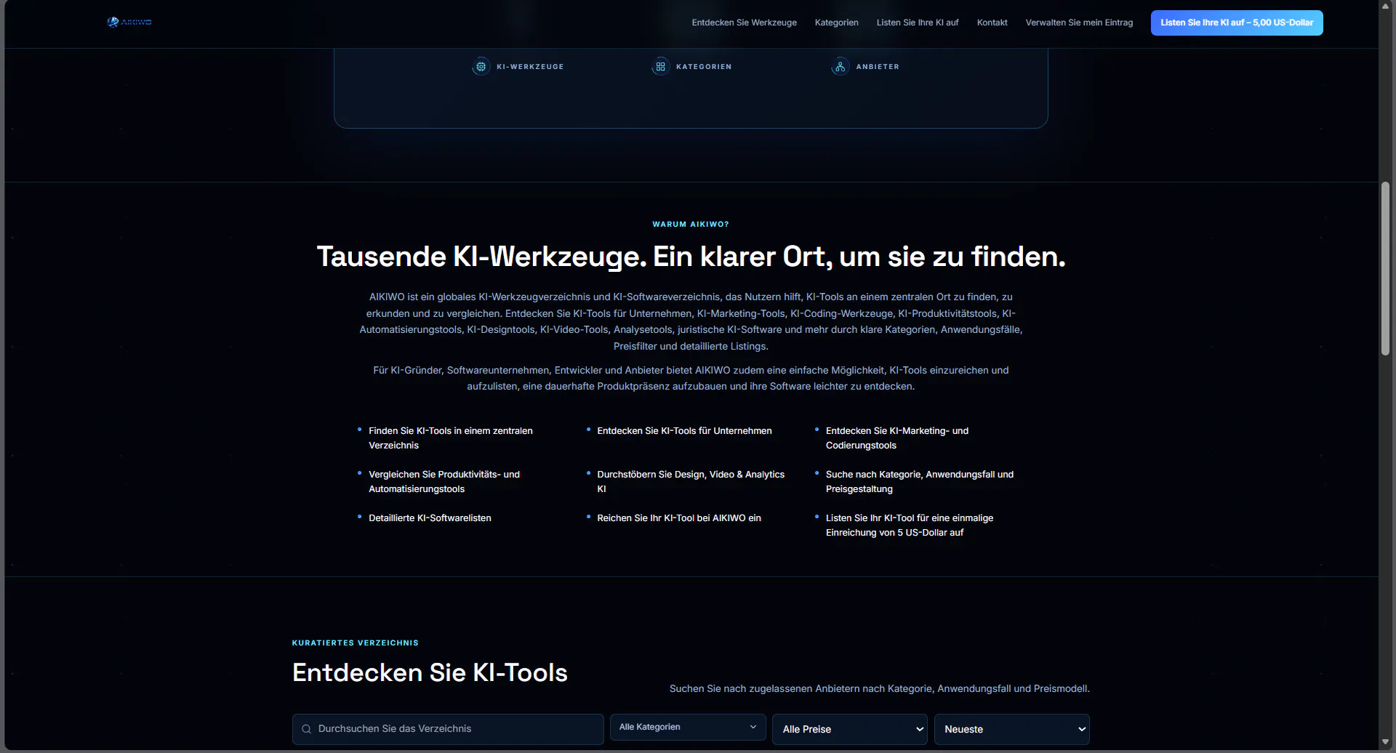Image resolution: width=1396 pixels, height=753 pixels.
Task: Click the heading 'Tausende KI-Werkzeuge. Ein klarer Ort'
Action: pos(691,257)
